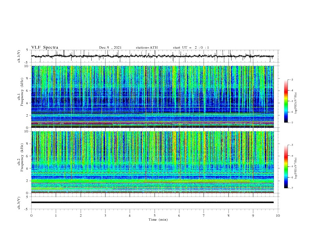The image size is (313, 242).
Task: Click the "Time (min)" x-axis label
Action: 158,219
